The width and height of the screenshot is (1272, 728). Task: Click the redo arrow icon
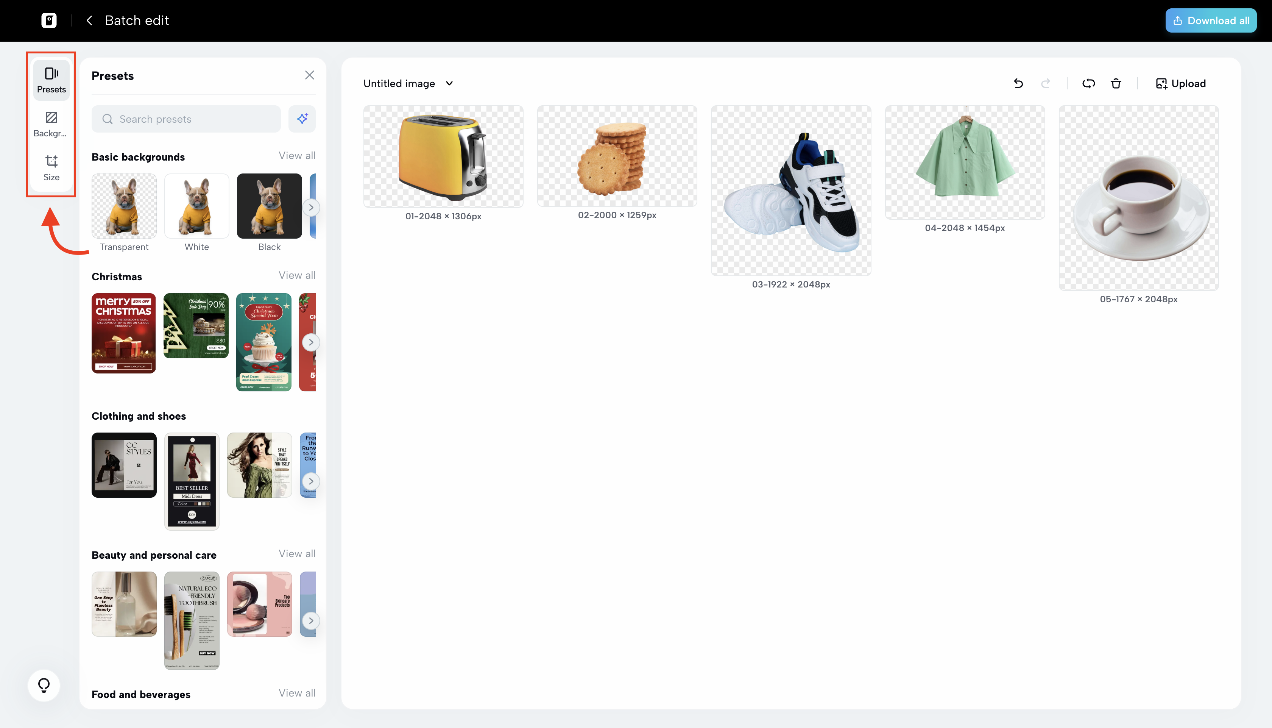click(x=1045, y=83)
